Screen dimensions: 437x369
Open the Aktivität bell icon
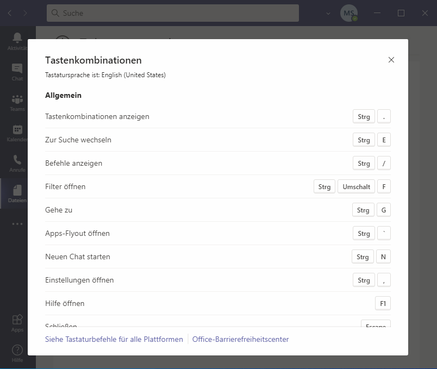[17, 39]
